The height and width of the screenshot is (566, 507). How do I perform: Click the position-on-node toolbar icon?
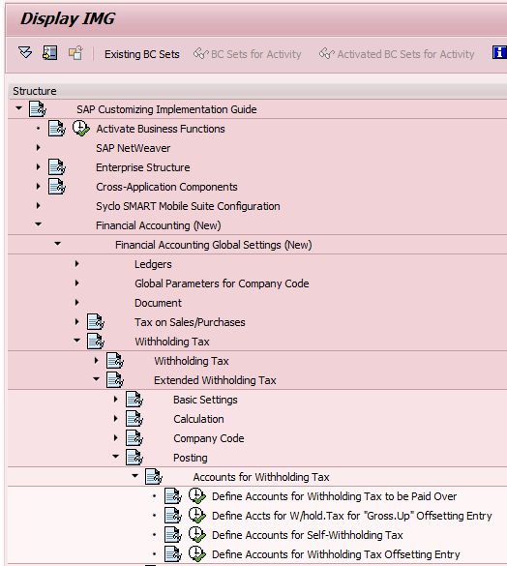(50, 53)
